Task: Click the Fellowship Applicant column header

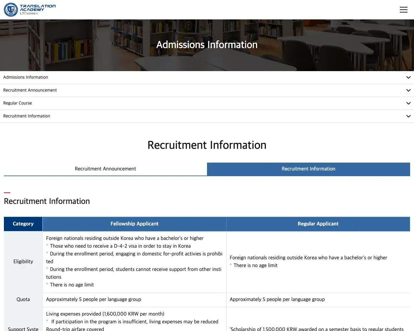Action: pyautogui.click(x=134, y=224)
